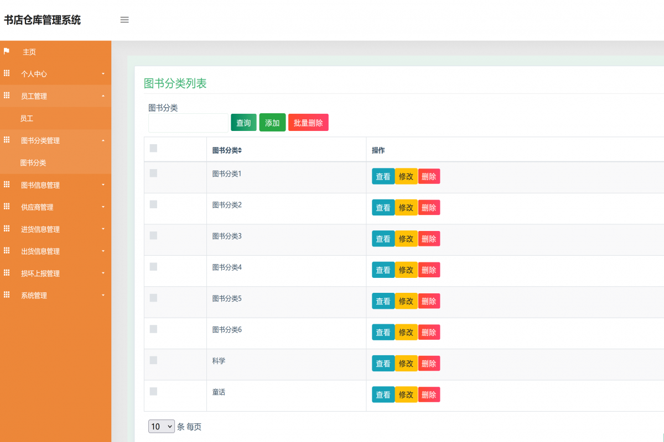Click the green 添加 button
The height and width of the screenshot is (442, 664).
tap(272, 122)
